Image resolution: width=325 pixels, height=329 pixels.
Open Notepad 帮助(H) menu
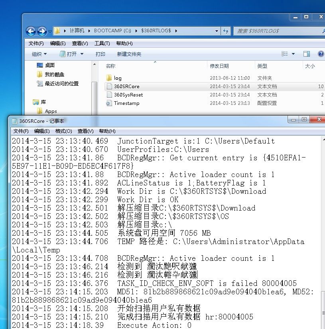[107, 131]
